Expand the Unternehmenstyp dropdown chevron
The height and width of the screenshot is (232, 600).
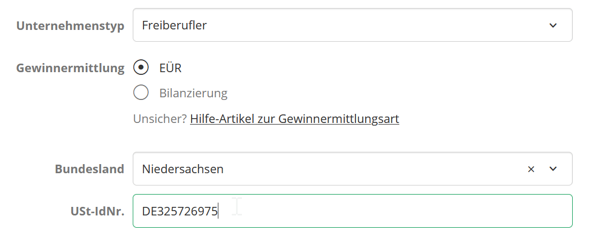pos(553,25)
